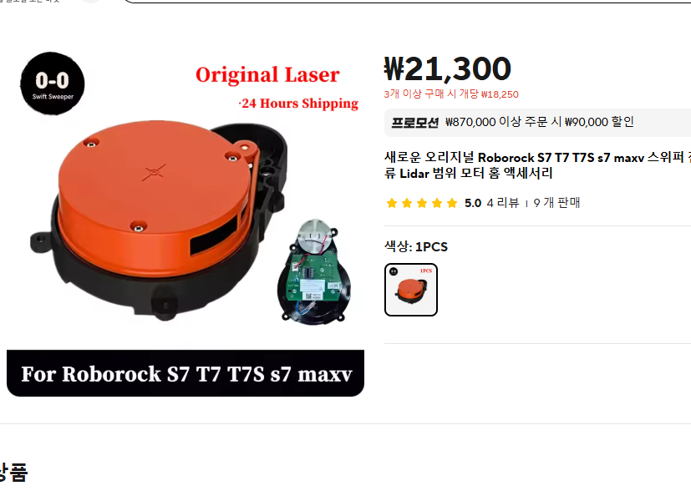691x496 pixels.
Task: Click the Original Laser red text
Action: [267, 75]
